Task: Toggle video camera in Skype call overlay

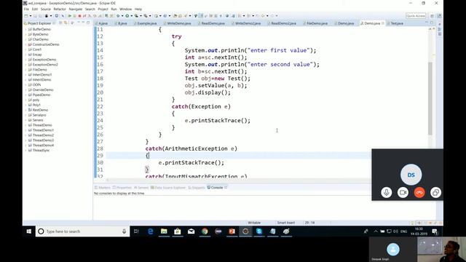Action: click(403, 192)
